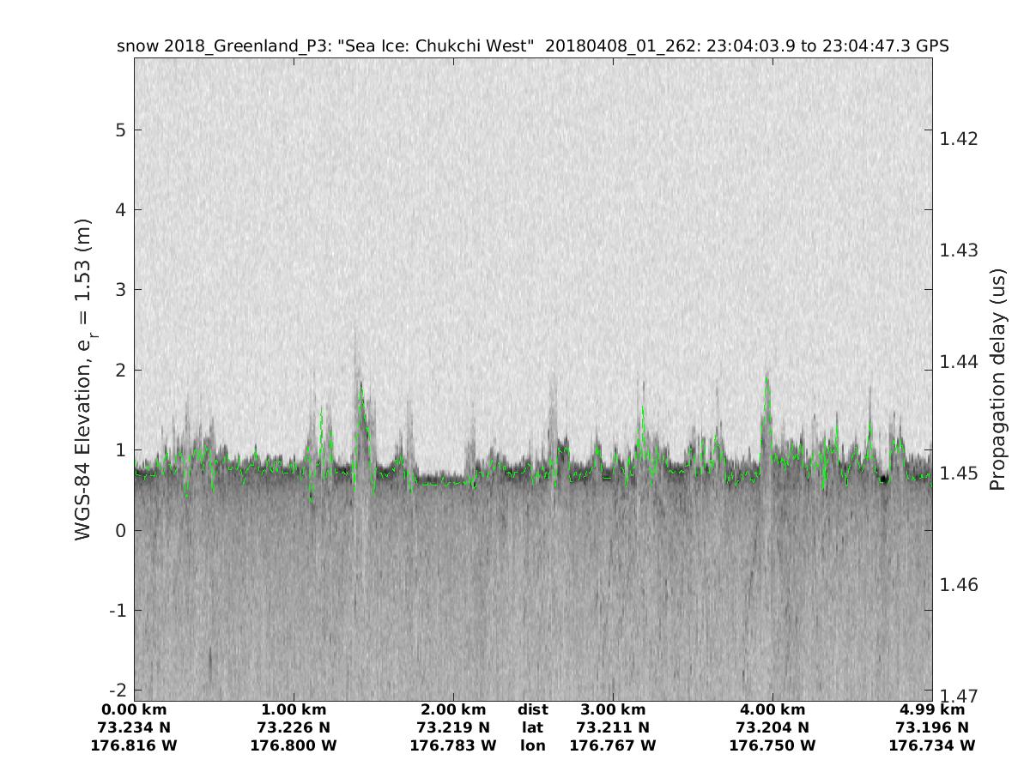The width and height of the screenshot is (1030, 772).
Task: Click the Propagation delay axis label
Action: (x=997, y=378)
